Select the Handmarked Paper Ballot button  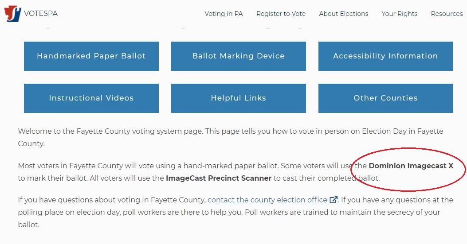pos(91,56)
